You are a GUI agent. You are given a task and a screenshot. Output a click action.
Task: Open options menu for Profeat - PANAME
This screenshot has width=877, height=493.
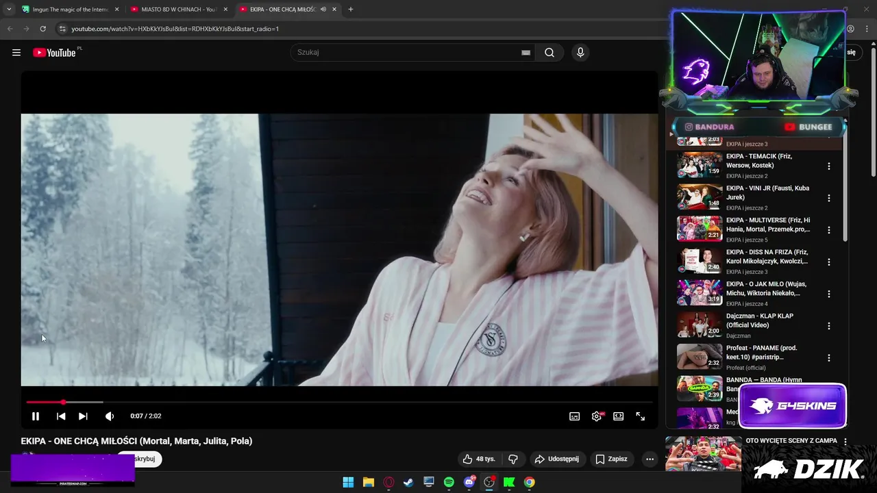[x=829, y=358]
